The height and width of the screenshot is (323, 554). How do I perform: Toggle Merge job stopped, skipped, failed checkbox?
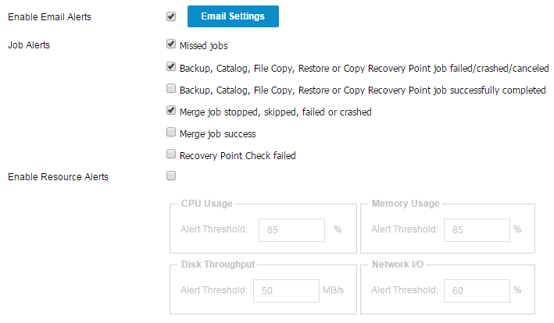point(171,110)
